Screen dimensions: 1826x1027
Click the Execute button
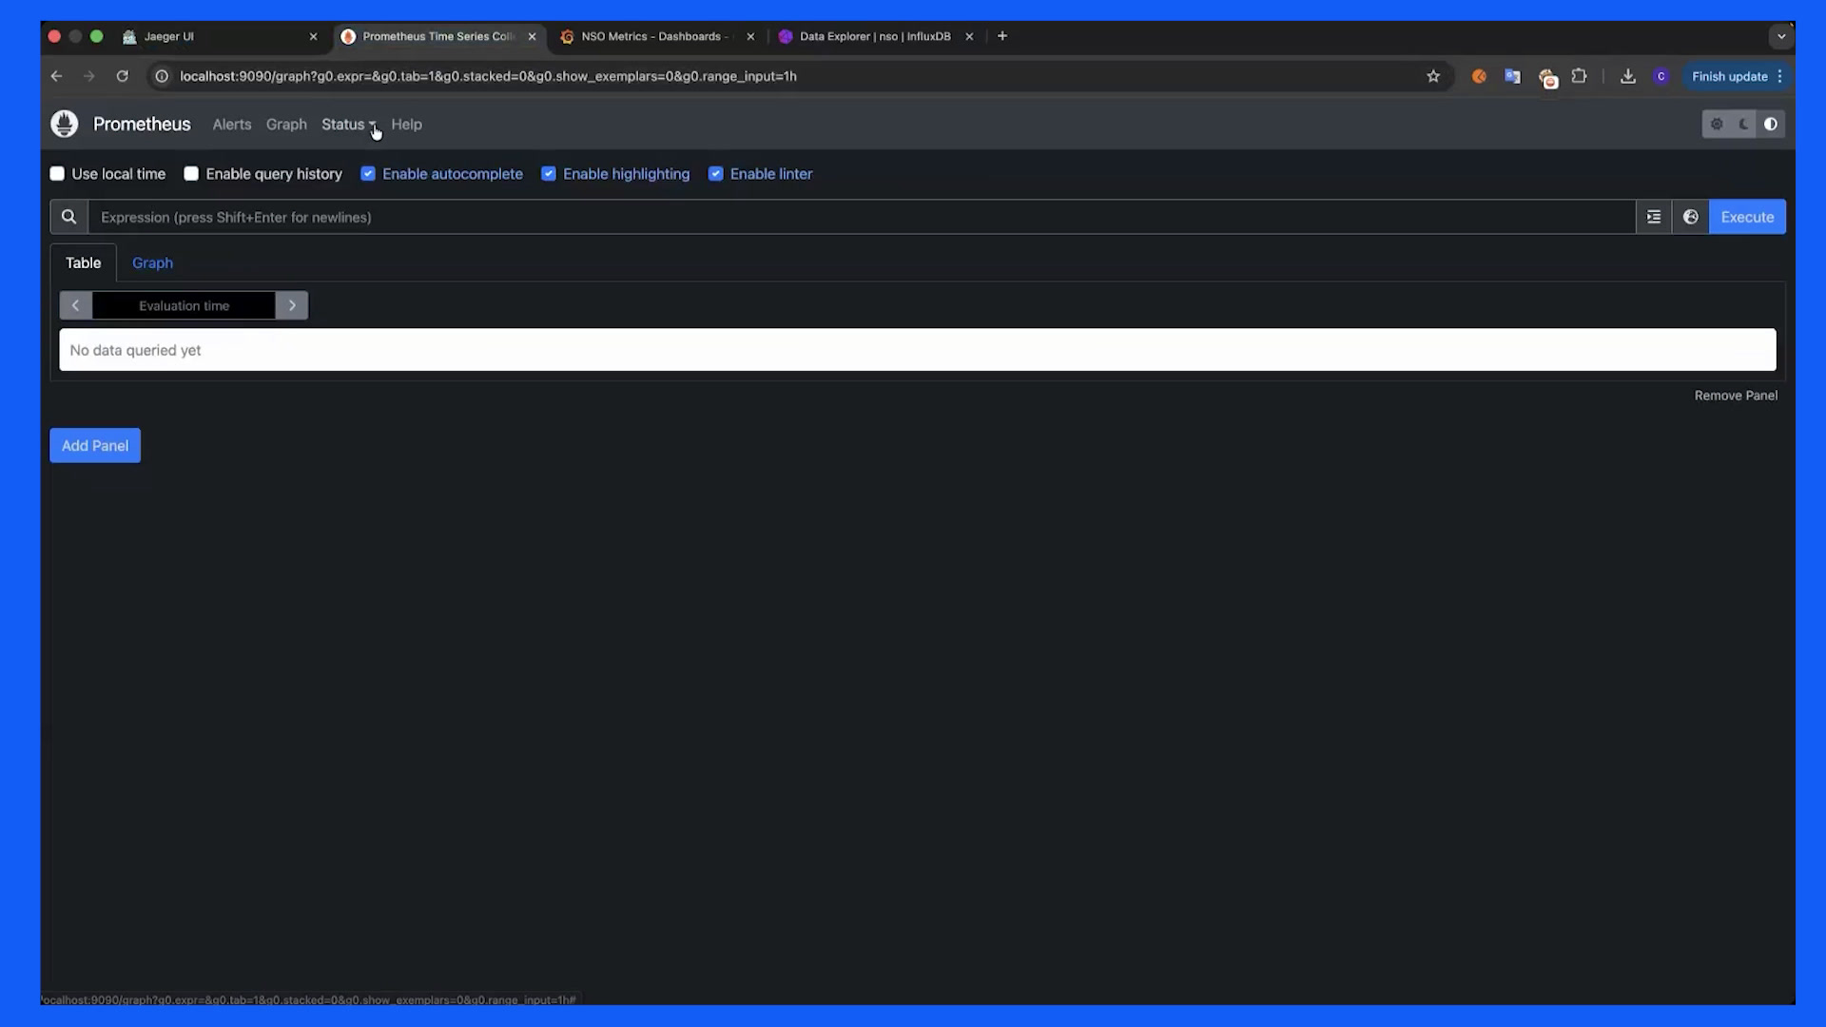(1747, 217)
